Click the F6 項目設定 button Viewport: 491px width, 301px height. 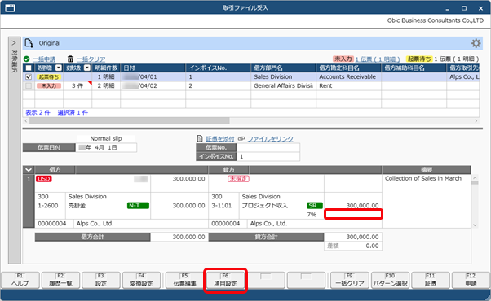click(x=225, y=280)
